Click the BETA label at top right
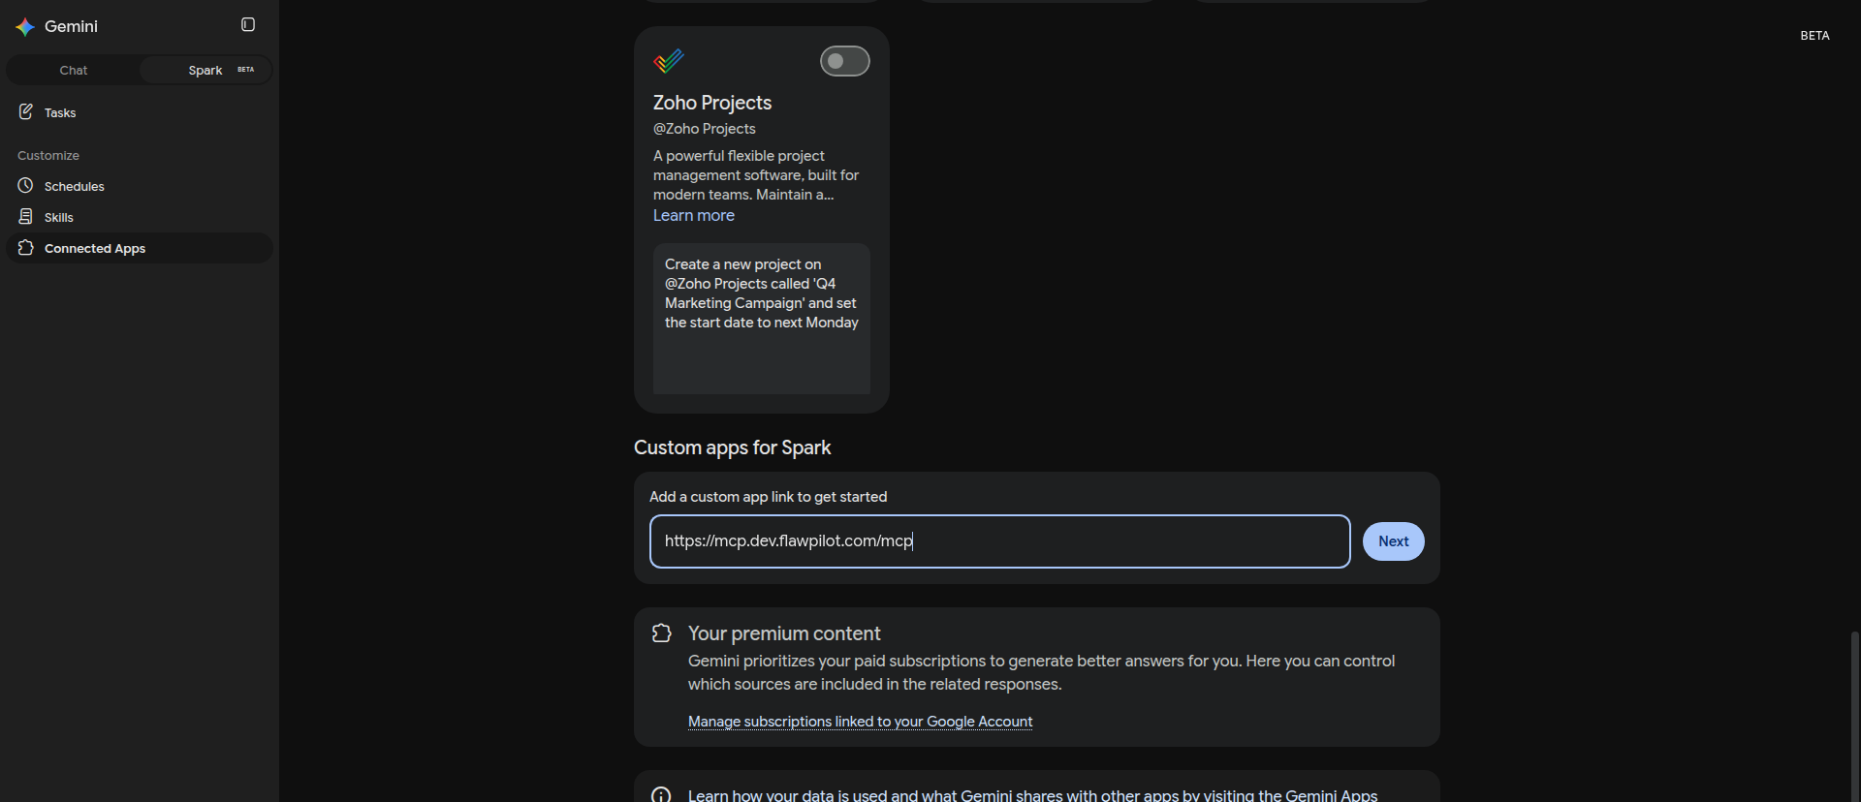 (x=1814, y=36)
